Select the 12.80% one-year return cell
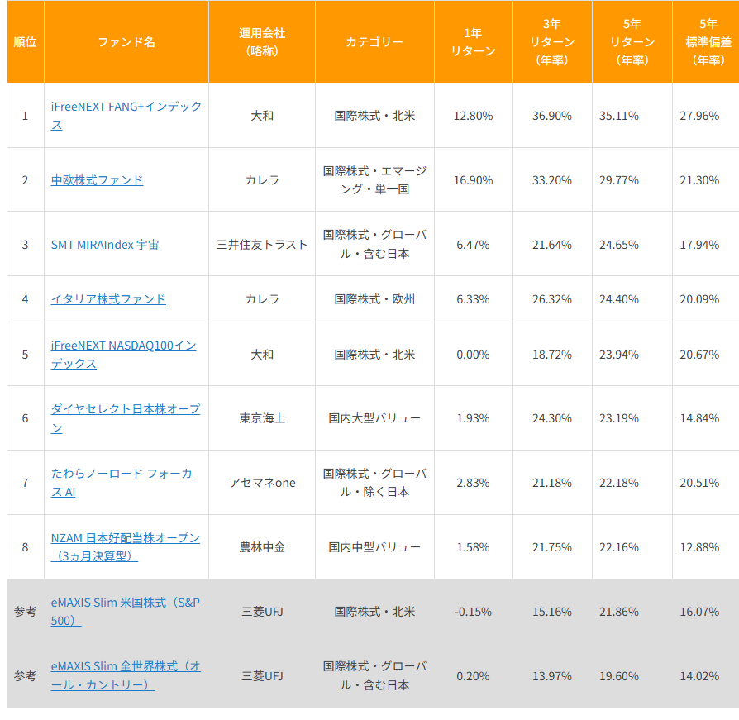This screenshot has height=720, width=739. (473, 116)
